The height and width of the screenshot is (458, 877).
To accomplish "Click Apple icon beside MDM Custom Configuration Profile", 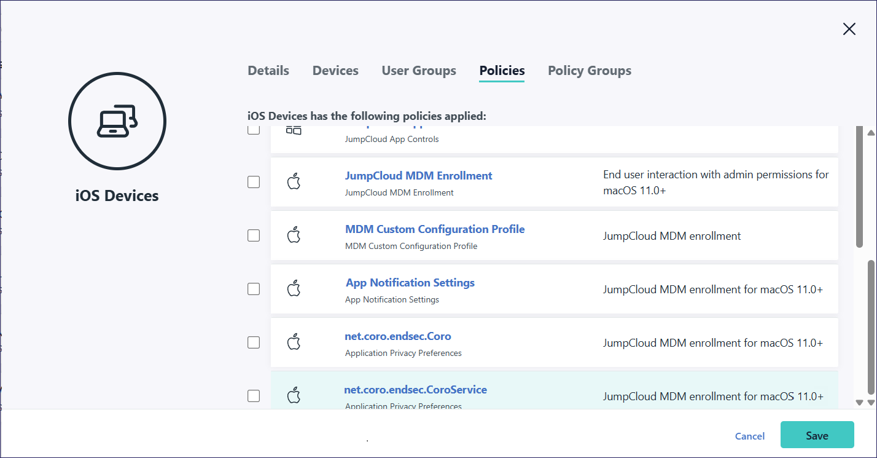I will [294, 235].
